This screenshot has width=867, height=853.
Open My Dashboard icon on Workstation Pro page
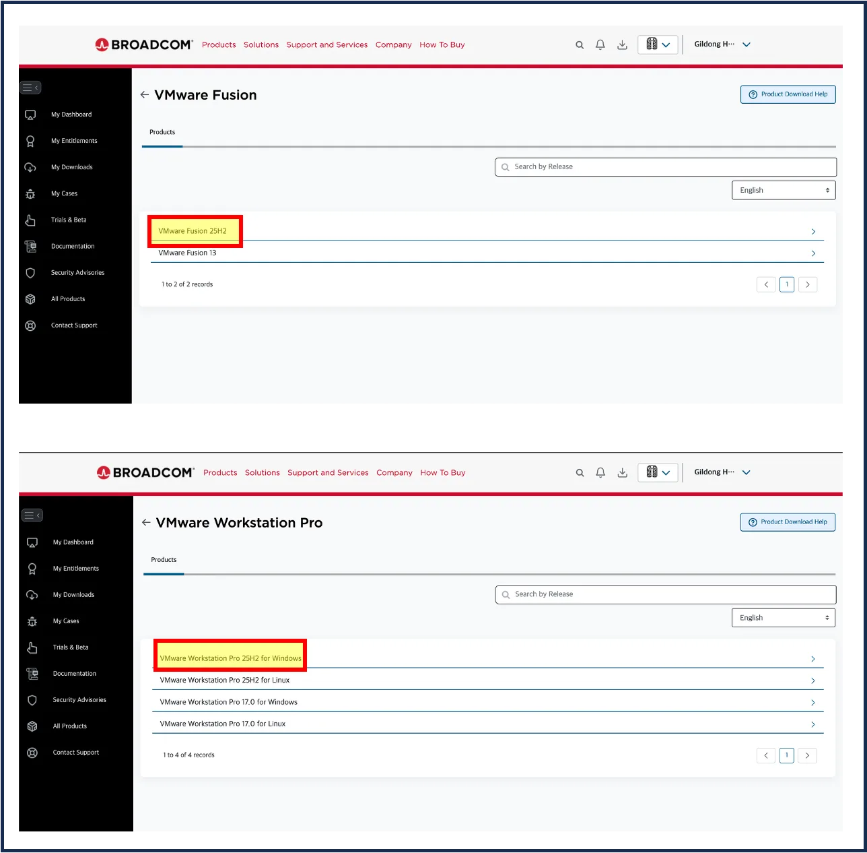[32, 542]
